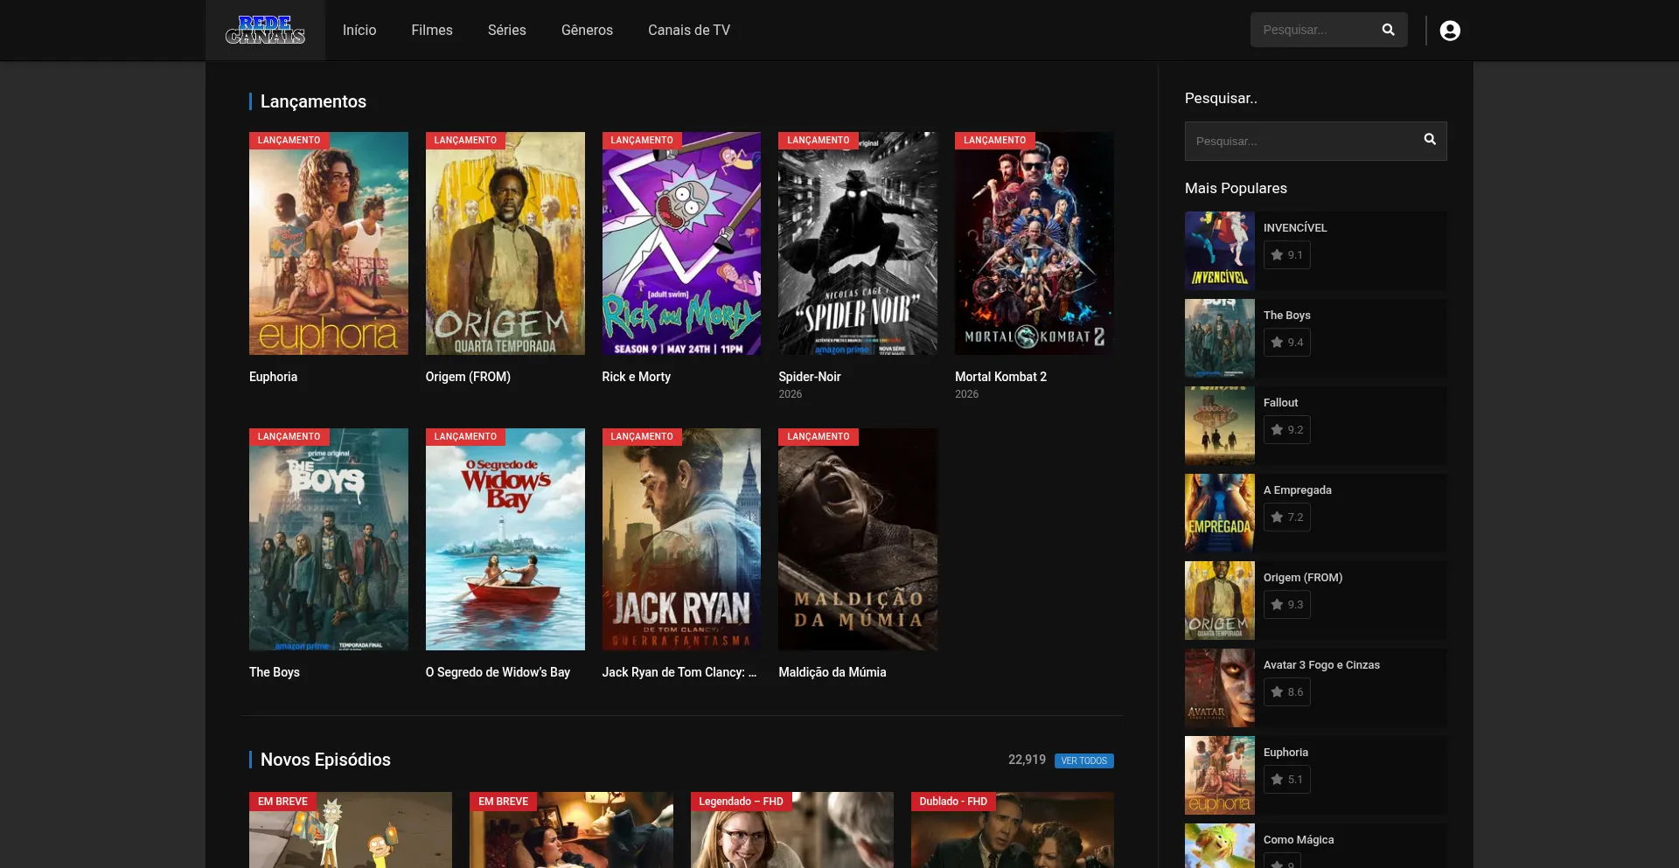
Task: Click the 9.2 star rating for Fallout
Action: pos(1287,430)
